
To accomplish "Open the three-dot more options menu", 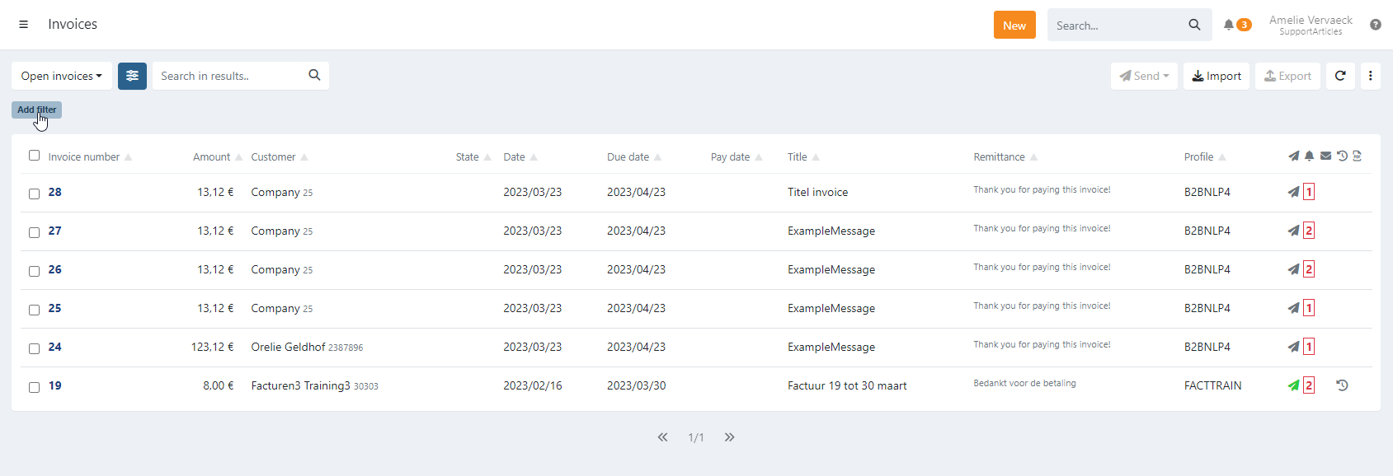I will coord(1370,76).
